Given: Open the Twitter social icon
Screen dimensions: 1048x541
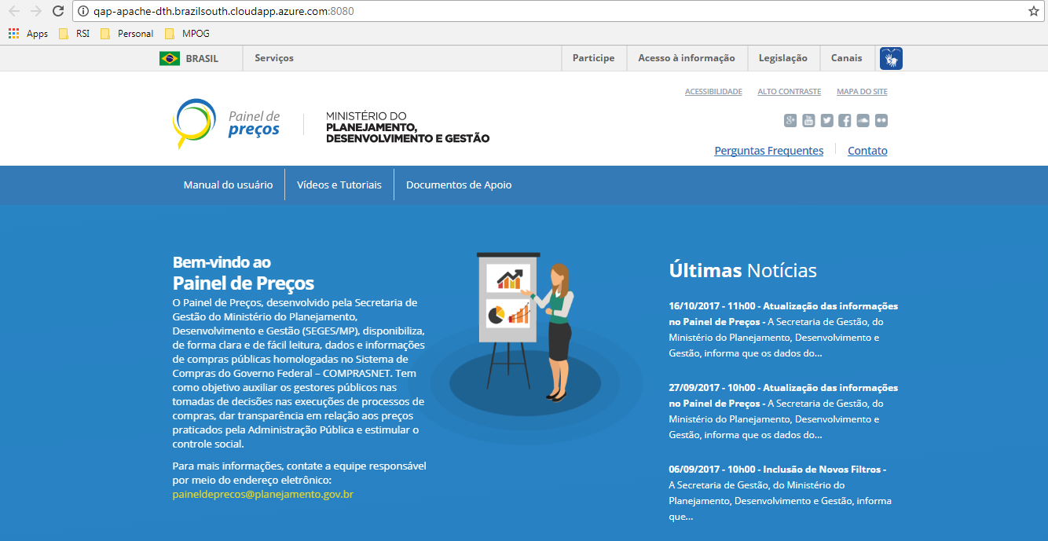Looking at the screenshot, I should (x=826, y=120).
